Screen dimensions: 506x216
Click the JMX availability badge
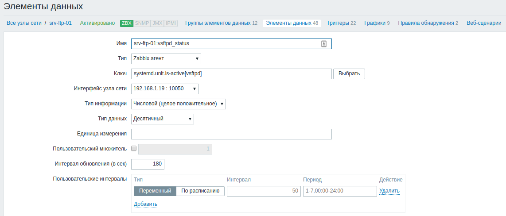(x=157, y=23)
